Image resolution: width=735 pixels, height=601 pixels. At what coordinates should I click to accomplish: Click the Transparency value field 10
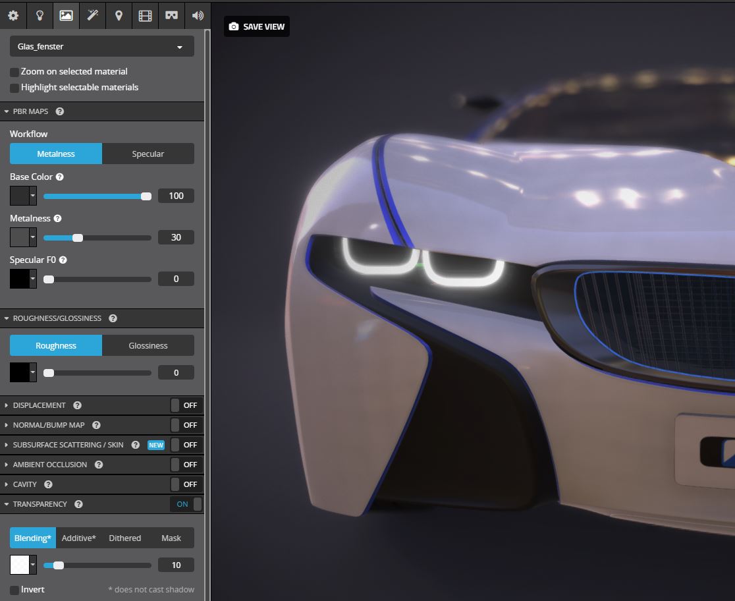pyautogui.click(x=177, y=565)
